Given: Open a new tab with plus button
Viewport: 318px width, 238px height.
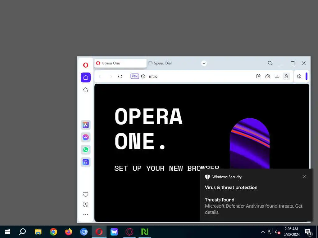Looking at the screenshot, I should [204, 63].
